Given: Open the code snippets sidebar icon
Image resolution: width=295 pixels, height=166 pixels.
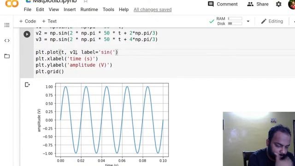Looking at the screenshot, I should (x=7, y=41).
